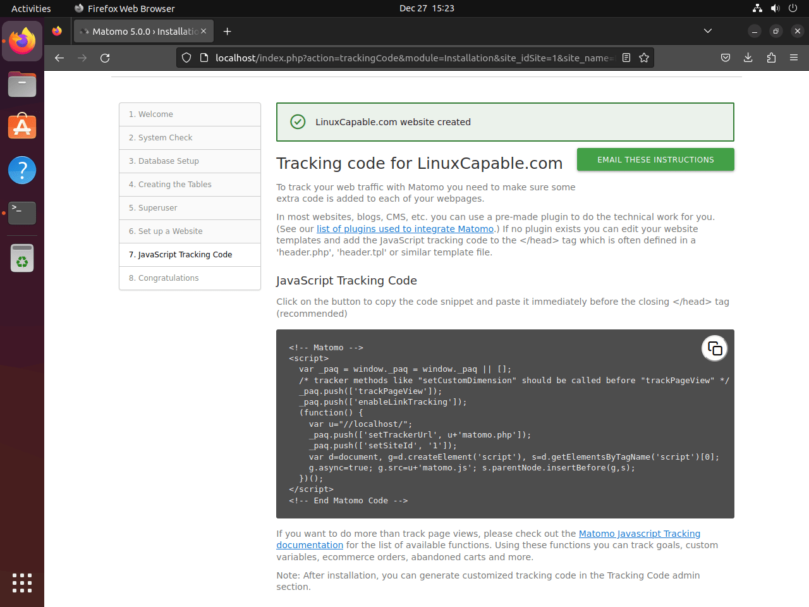Select step 5. Superuser

tap(190, 208)
